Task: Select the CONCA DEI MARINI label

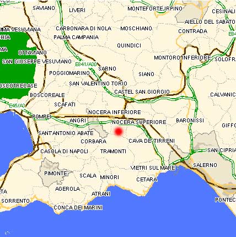Action: coord(78,208)
